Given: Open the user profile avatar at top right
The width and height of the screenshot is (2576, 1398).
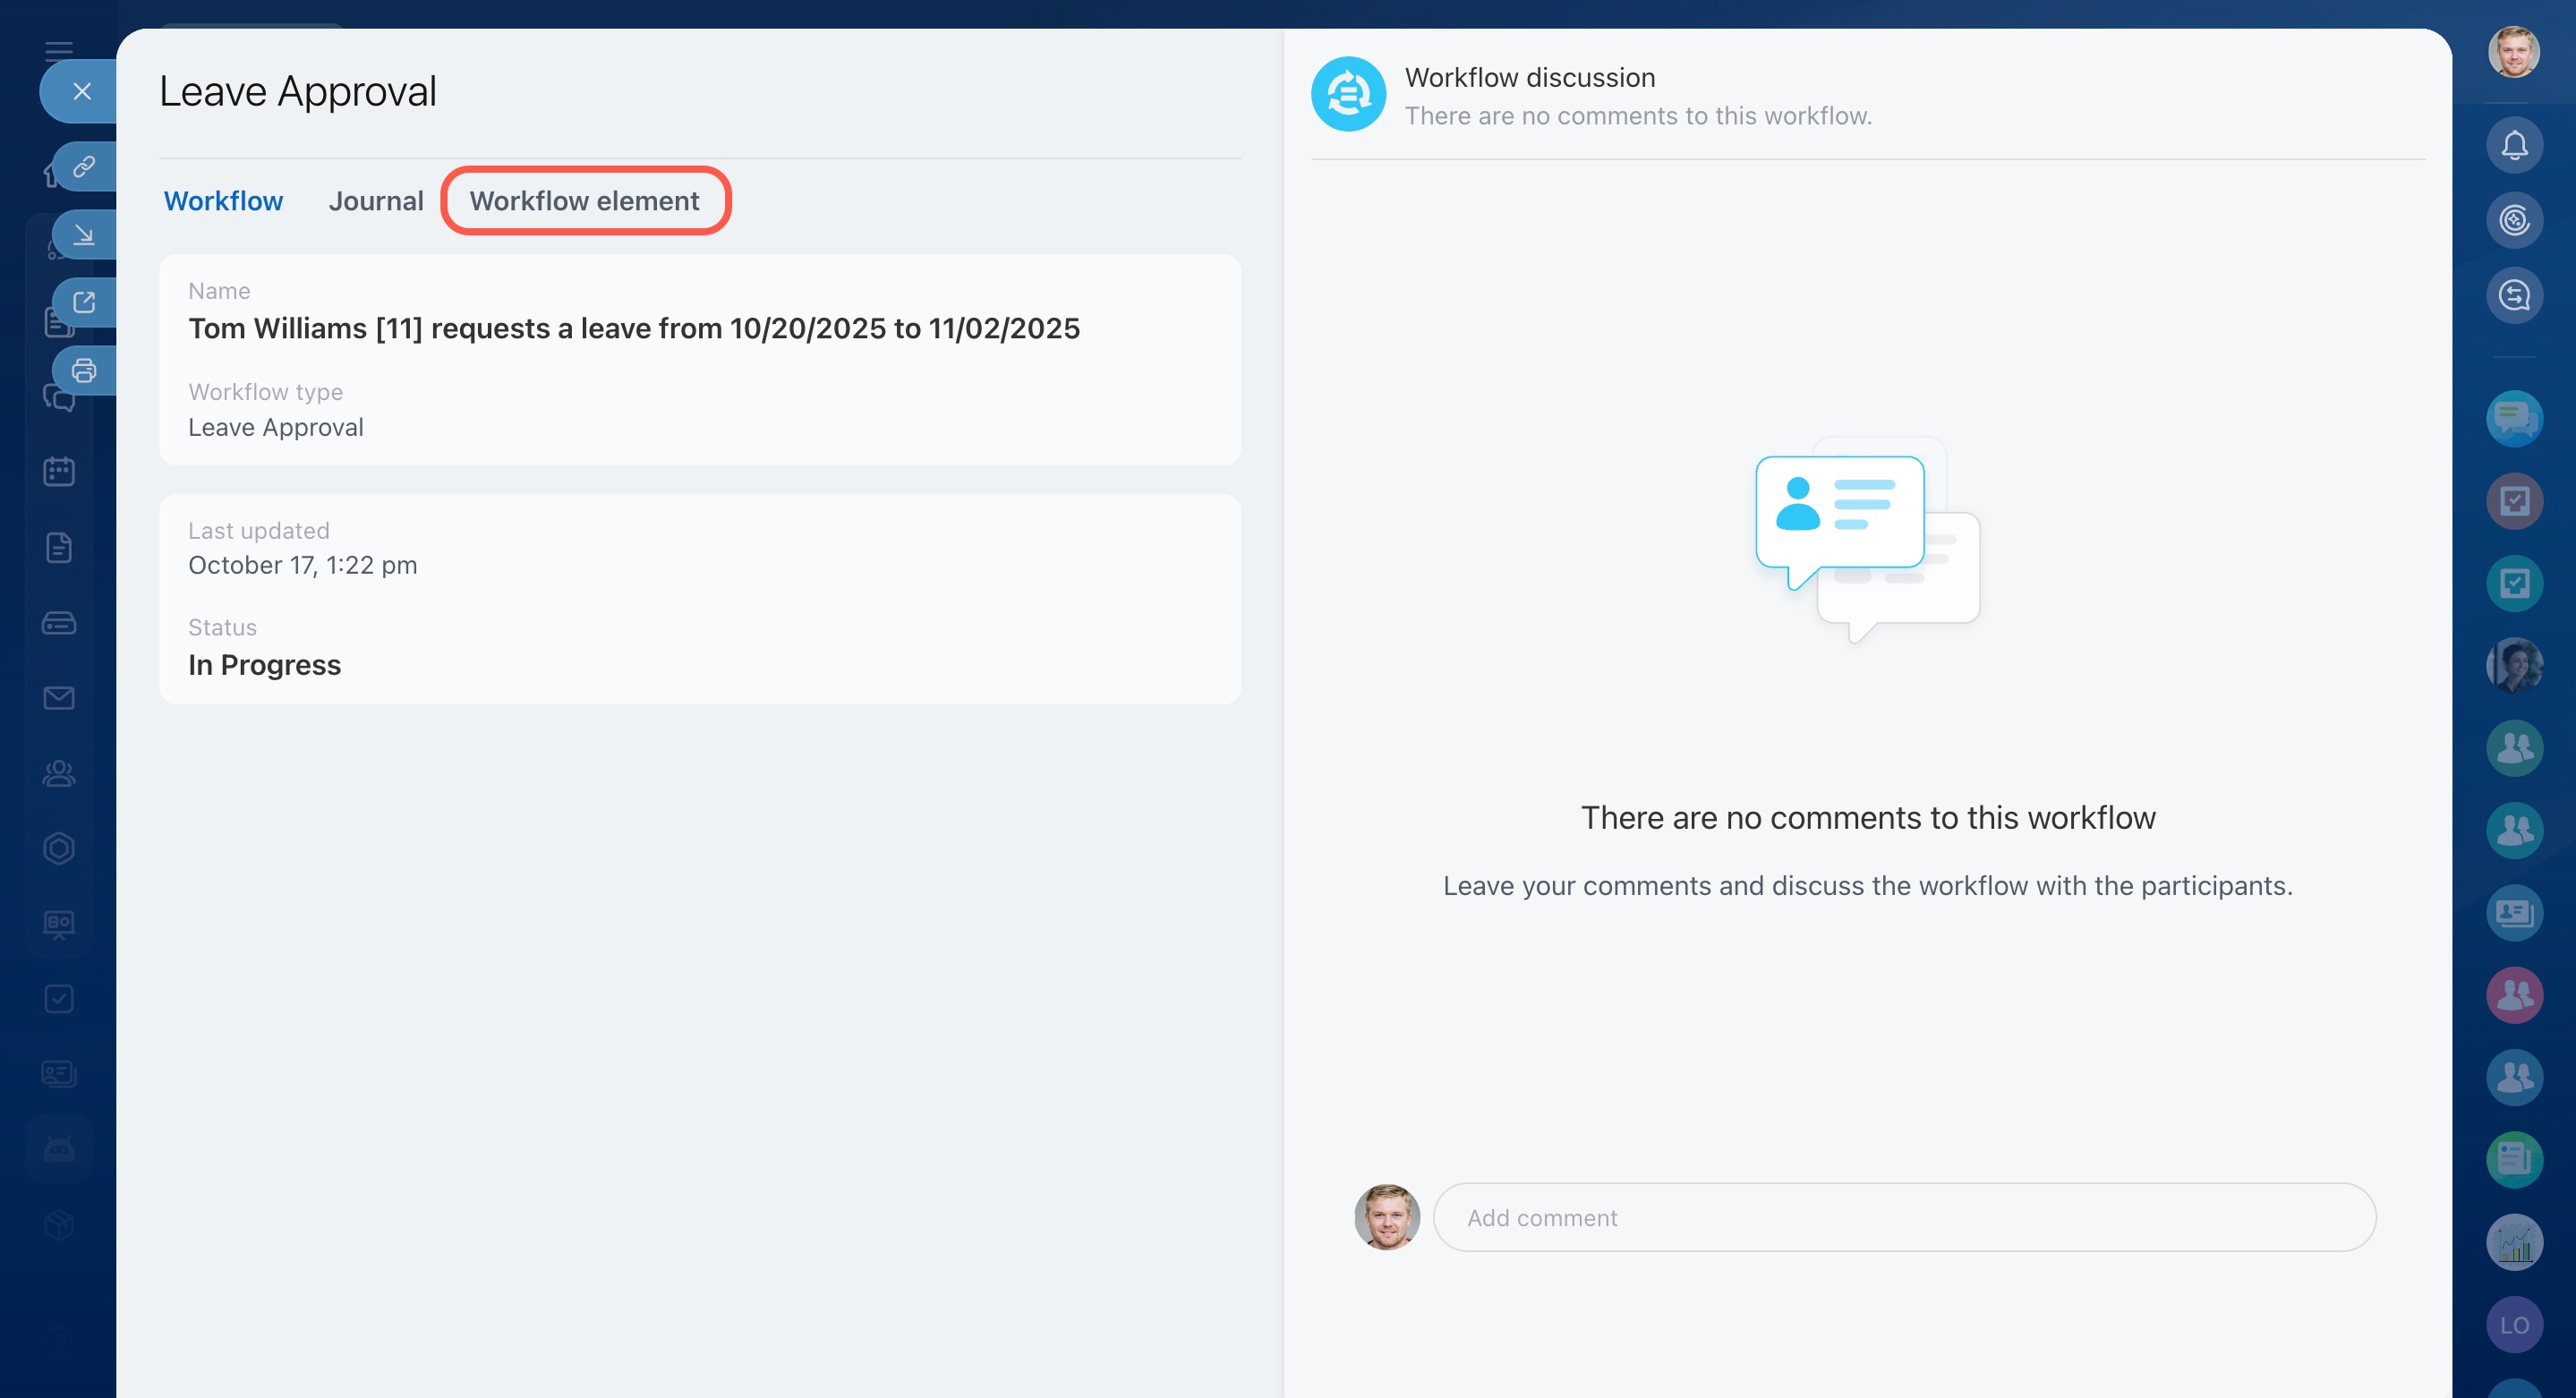Looking at the screenshot, I should [2514, 52].
